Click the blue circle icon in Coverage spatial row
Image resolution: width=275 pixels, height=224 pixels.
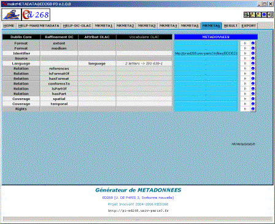(253, 99)
